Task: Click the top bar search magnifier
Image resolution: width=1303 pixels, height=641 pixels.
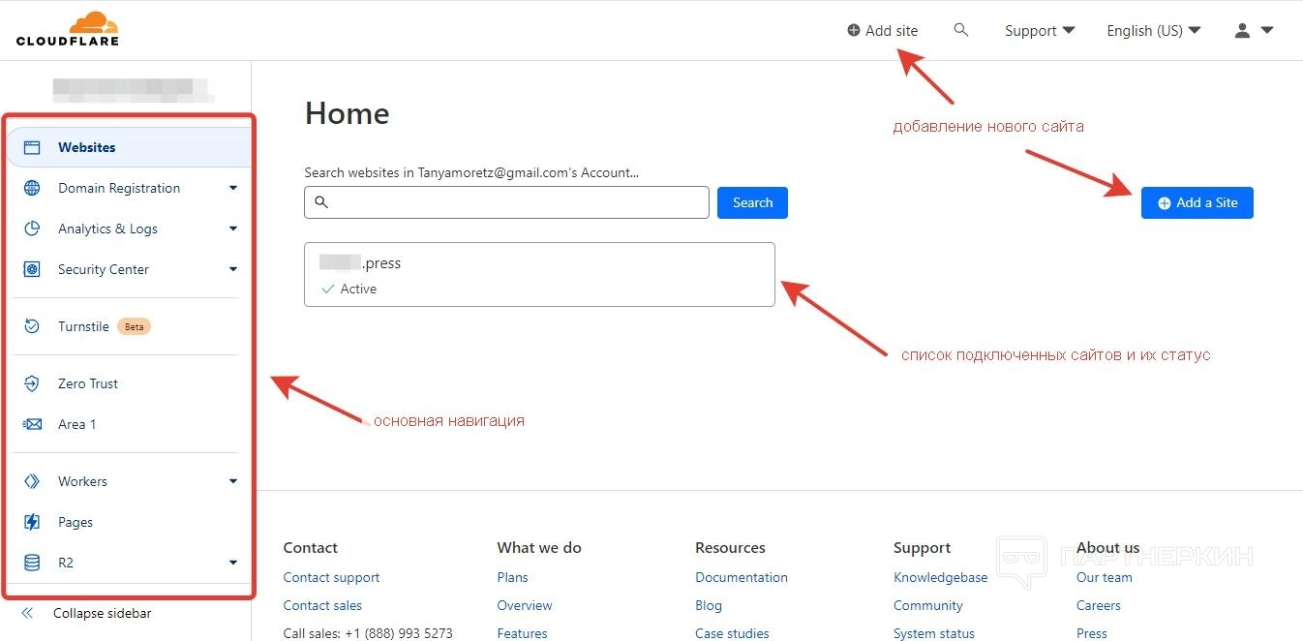Action: (960, 30)
